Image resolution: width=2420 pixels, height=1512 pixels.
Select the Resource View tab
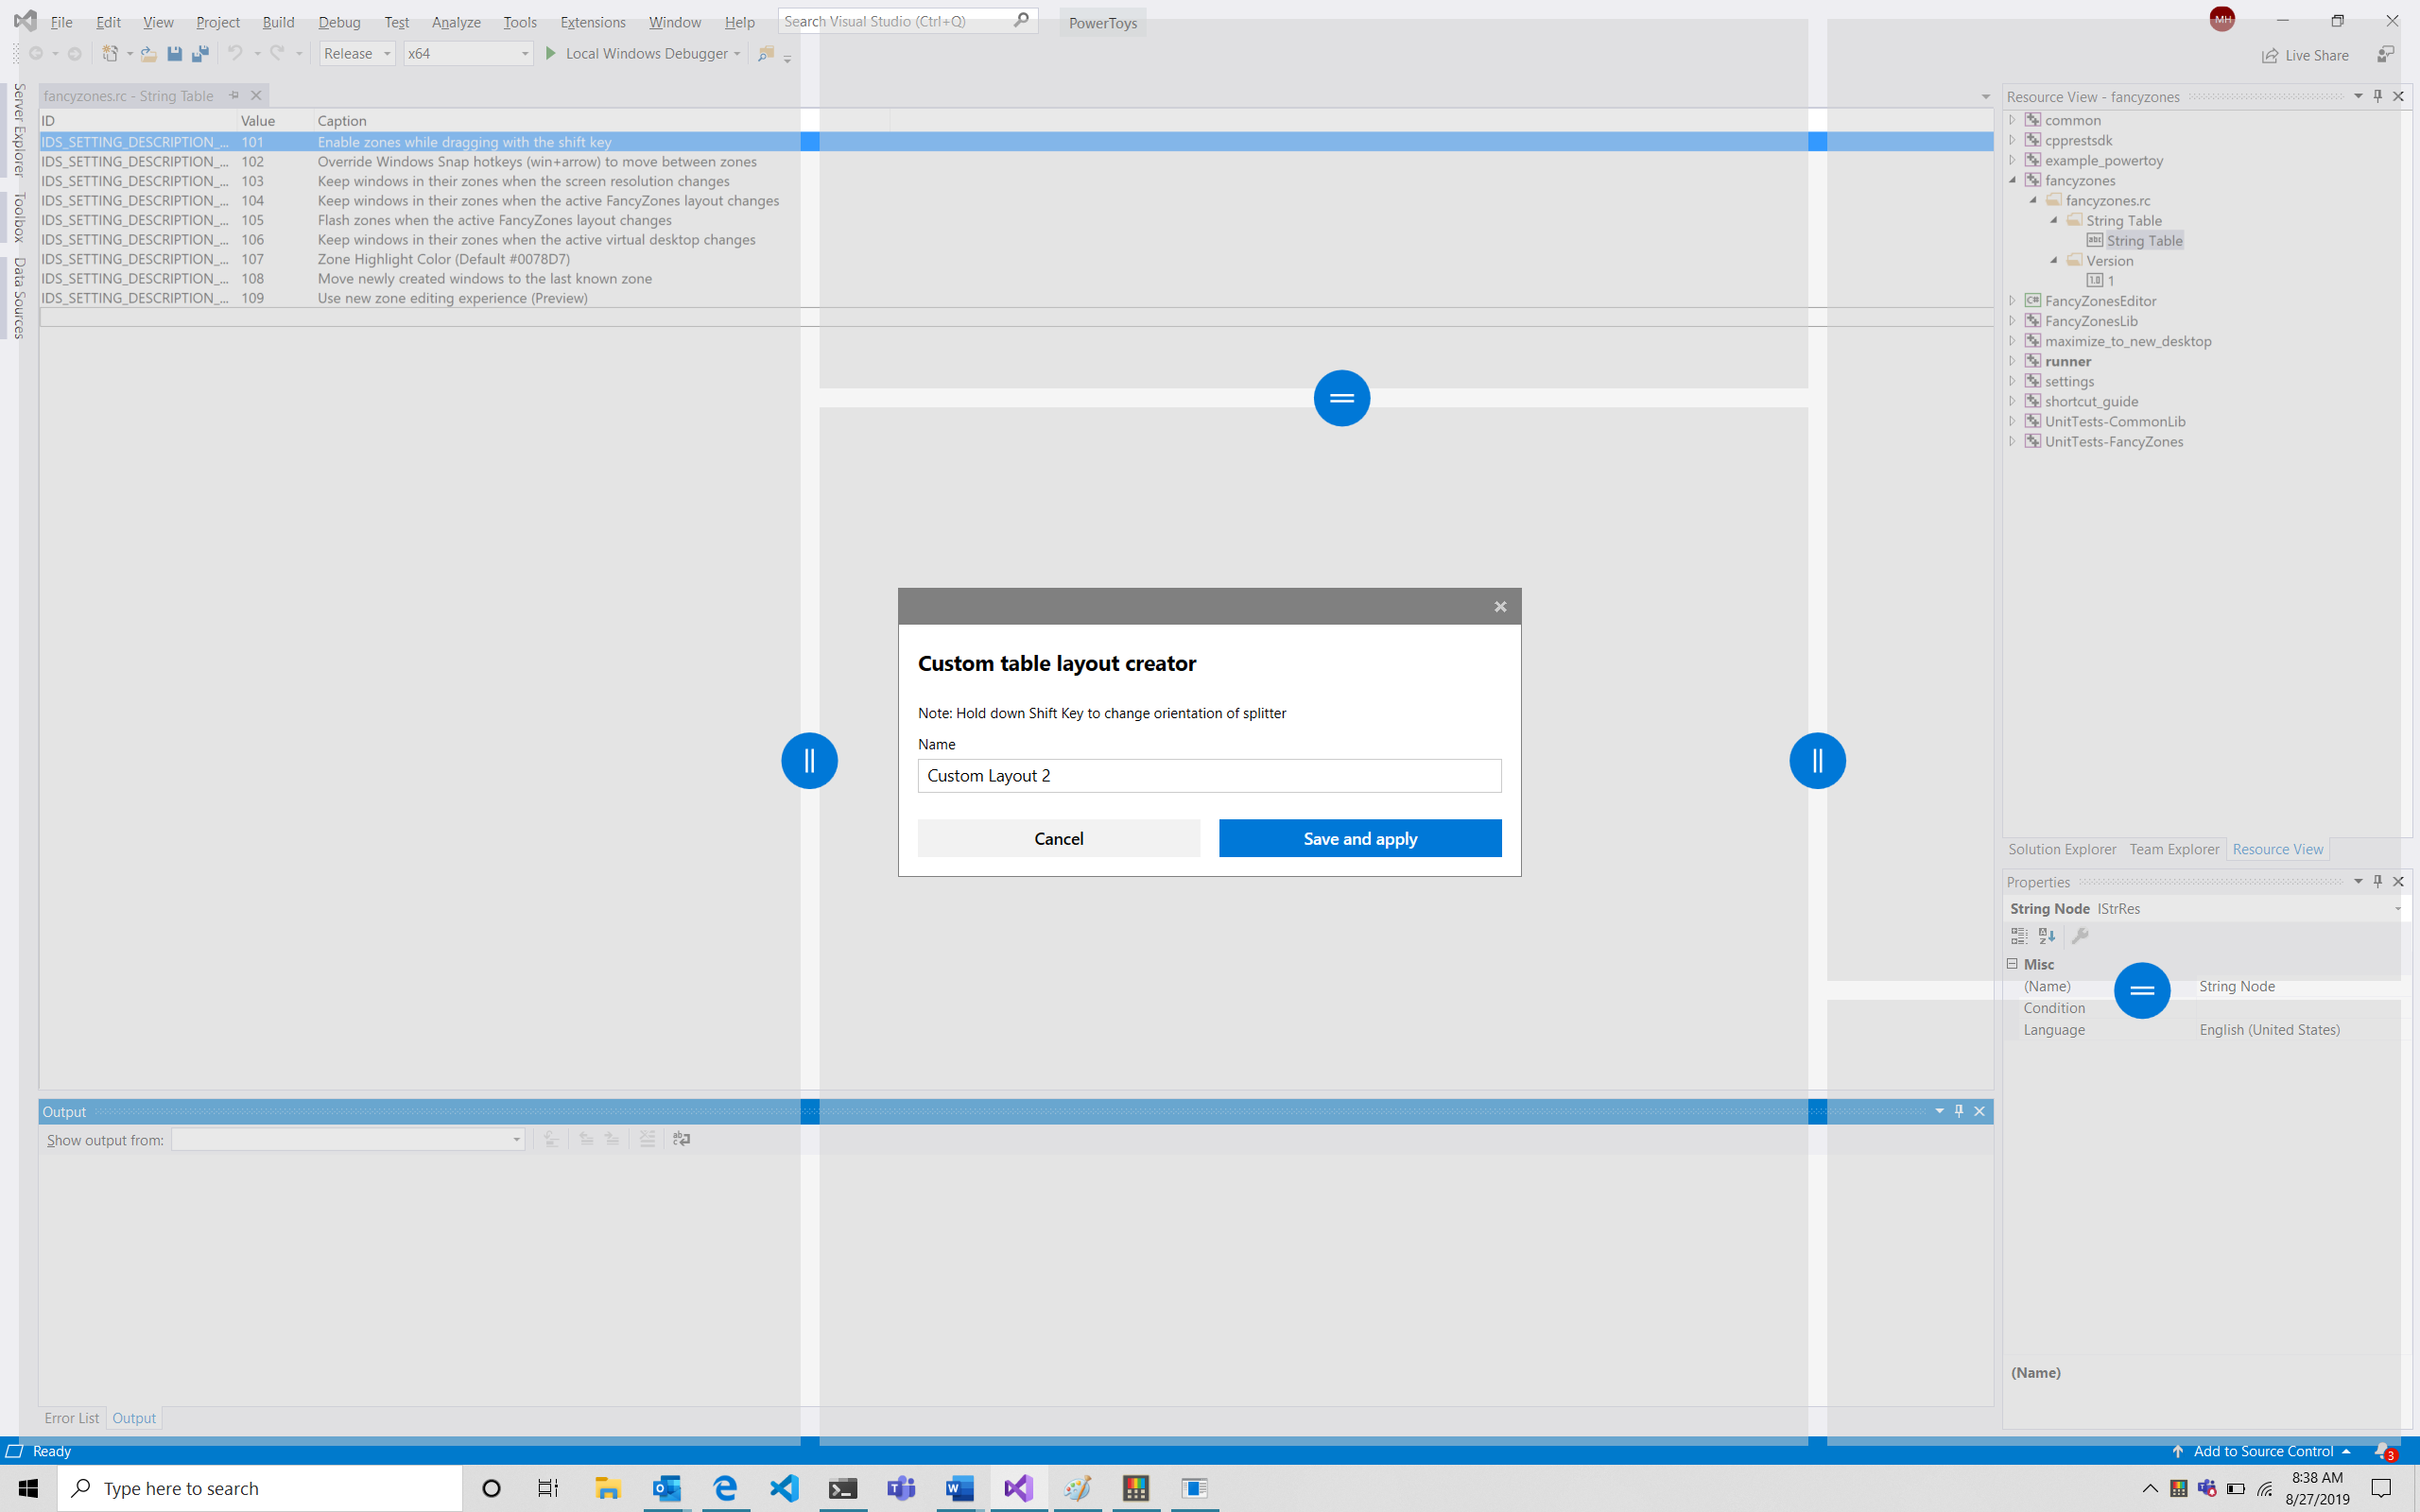[2277, 849]
